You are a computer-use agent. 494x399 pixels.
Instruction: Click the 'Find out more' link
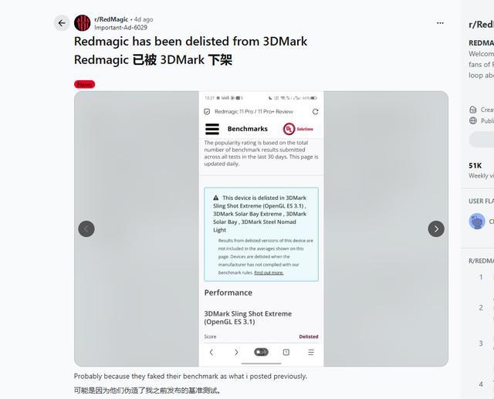[269, 272]
